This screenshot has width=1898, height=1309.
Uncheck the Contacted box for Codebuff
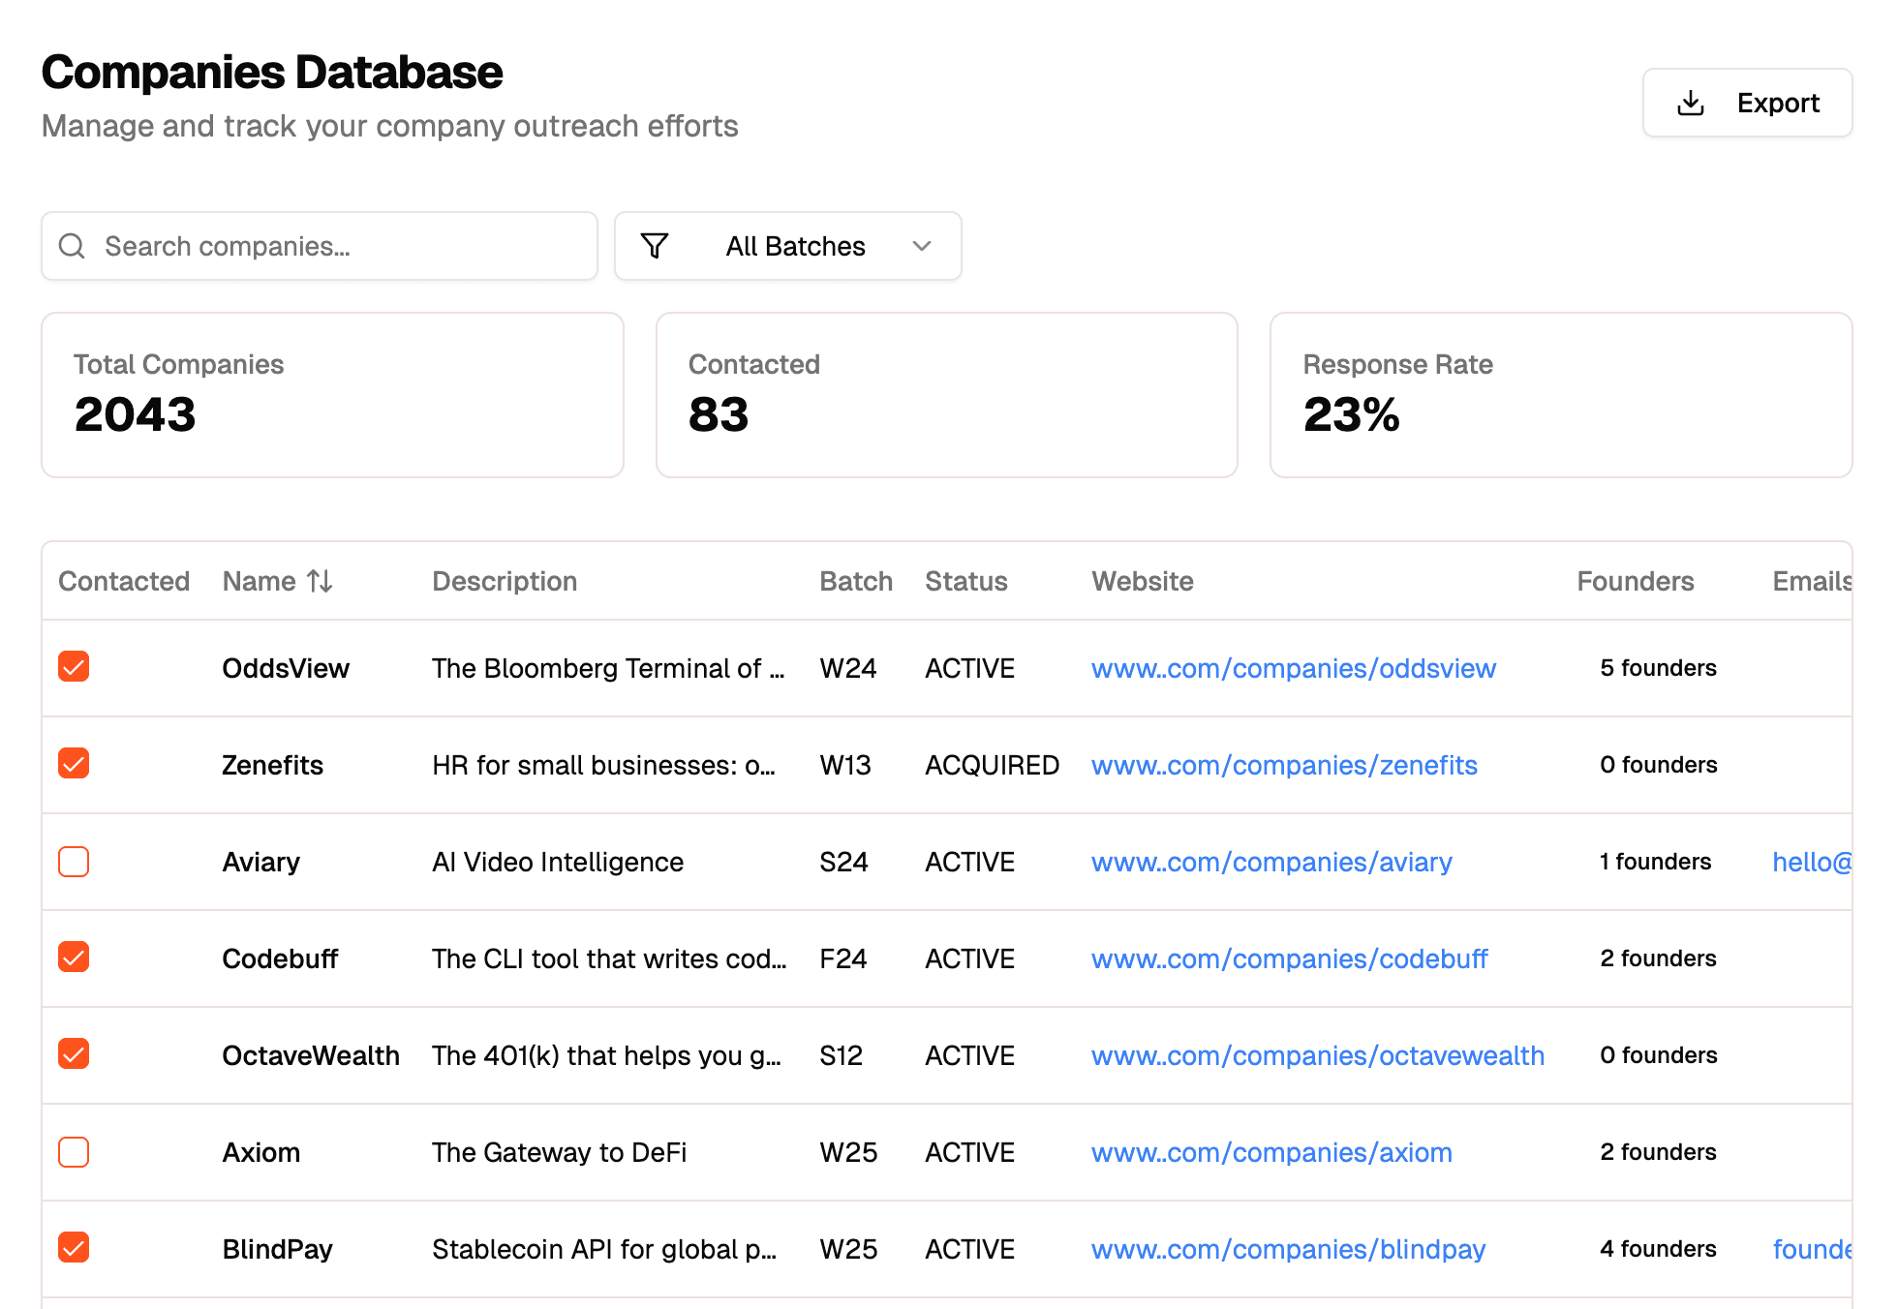click(74, 957)
